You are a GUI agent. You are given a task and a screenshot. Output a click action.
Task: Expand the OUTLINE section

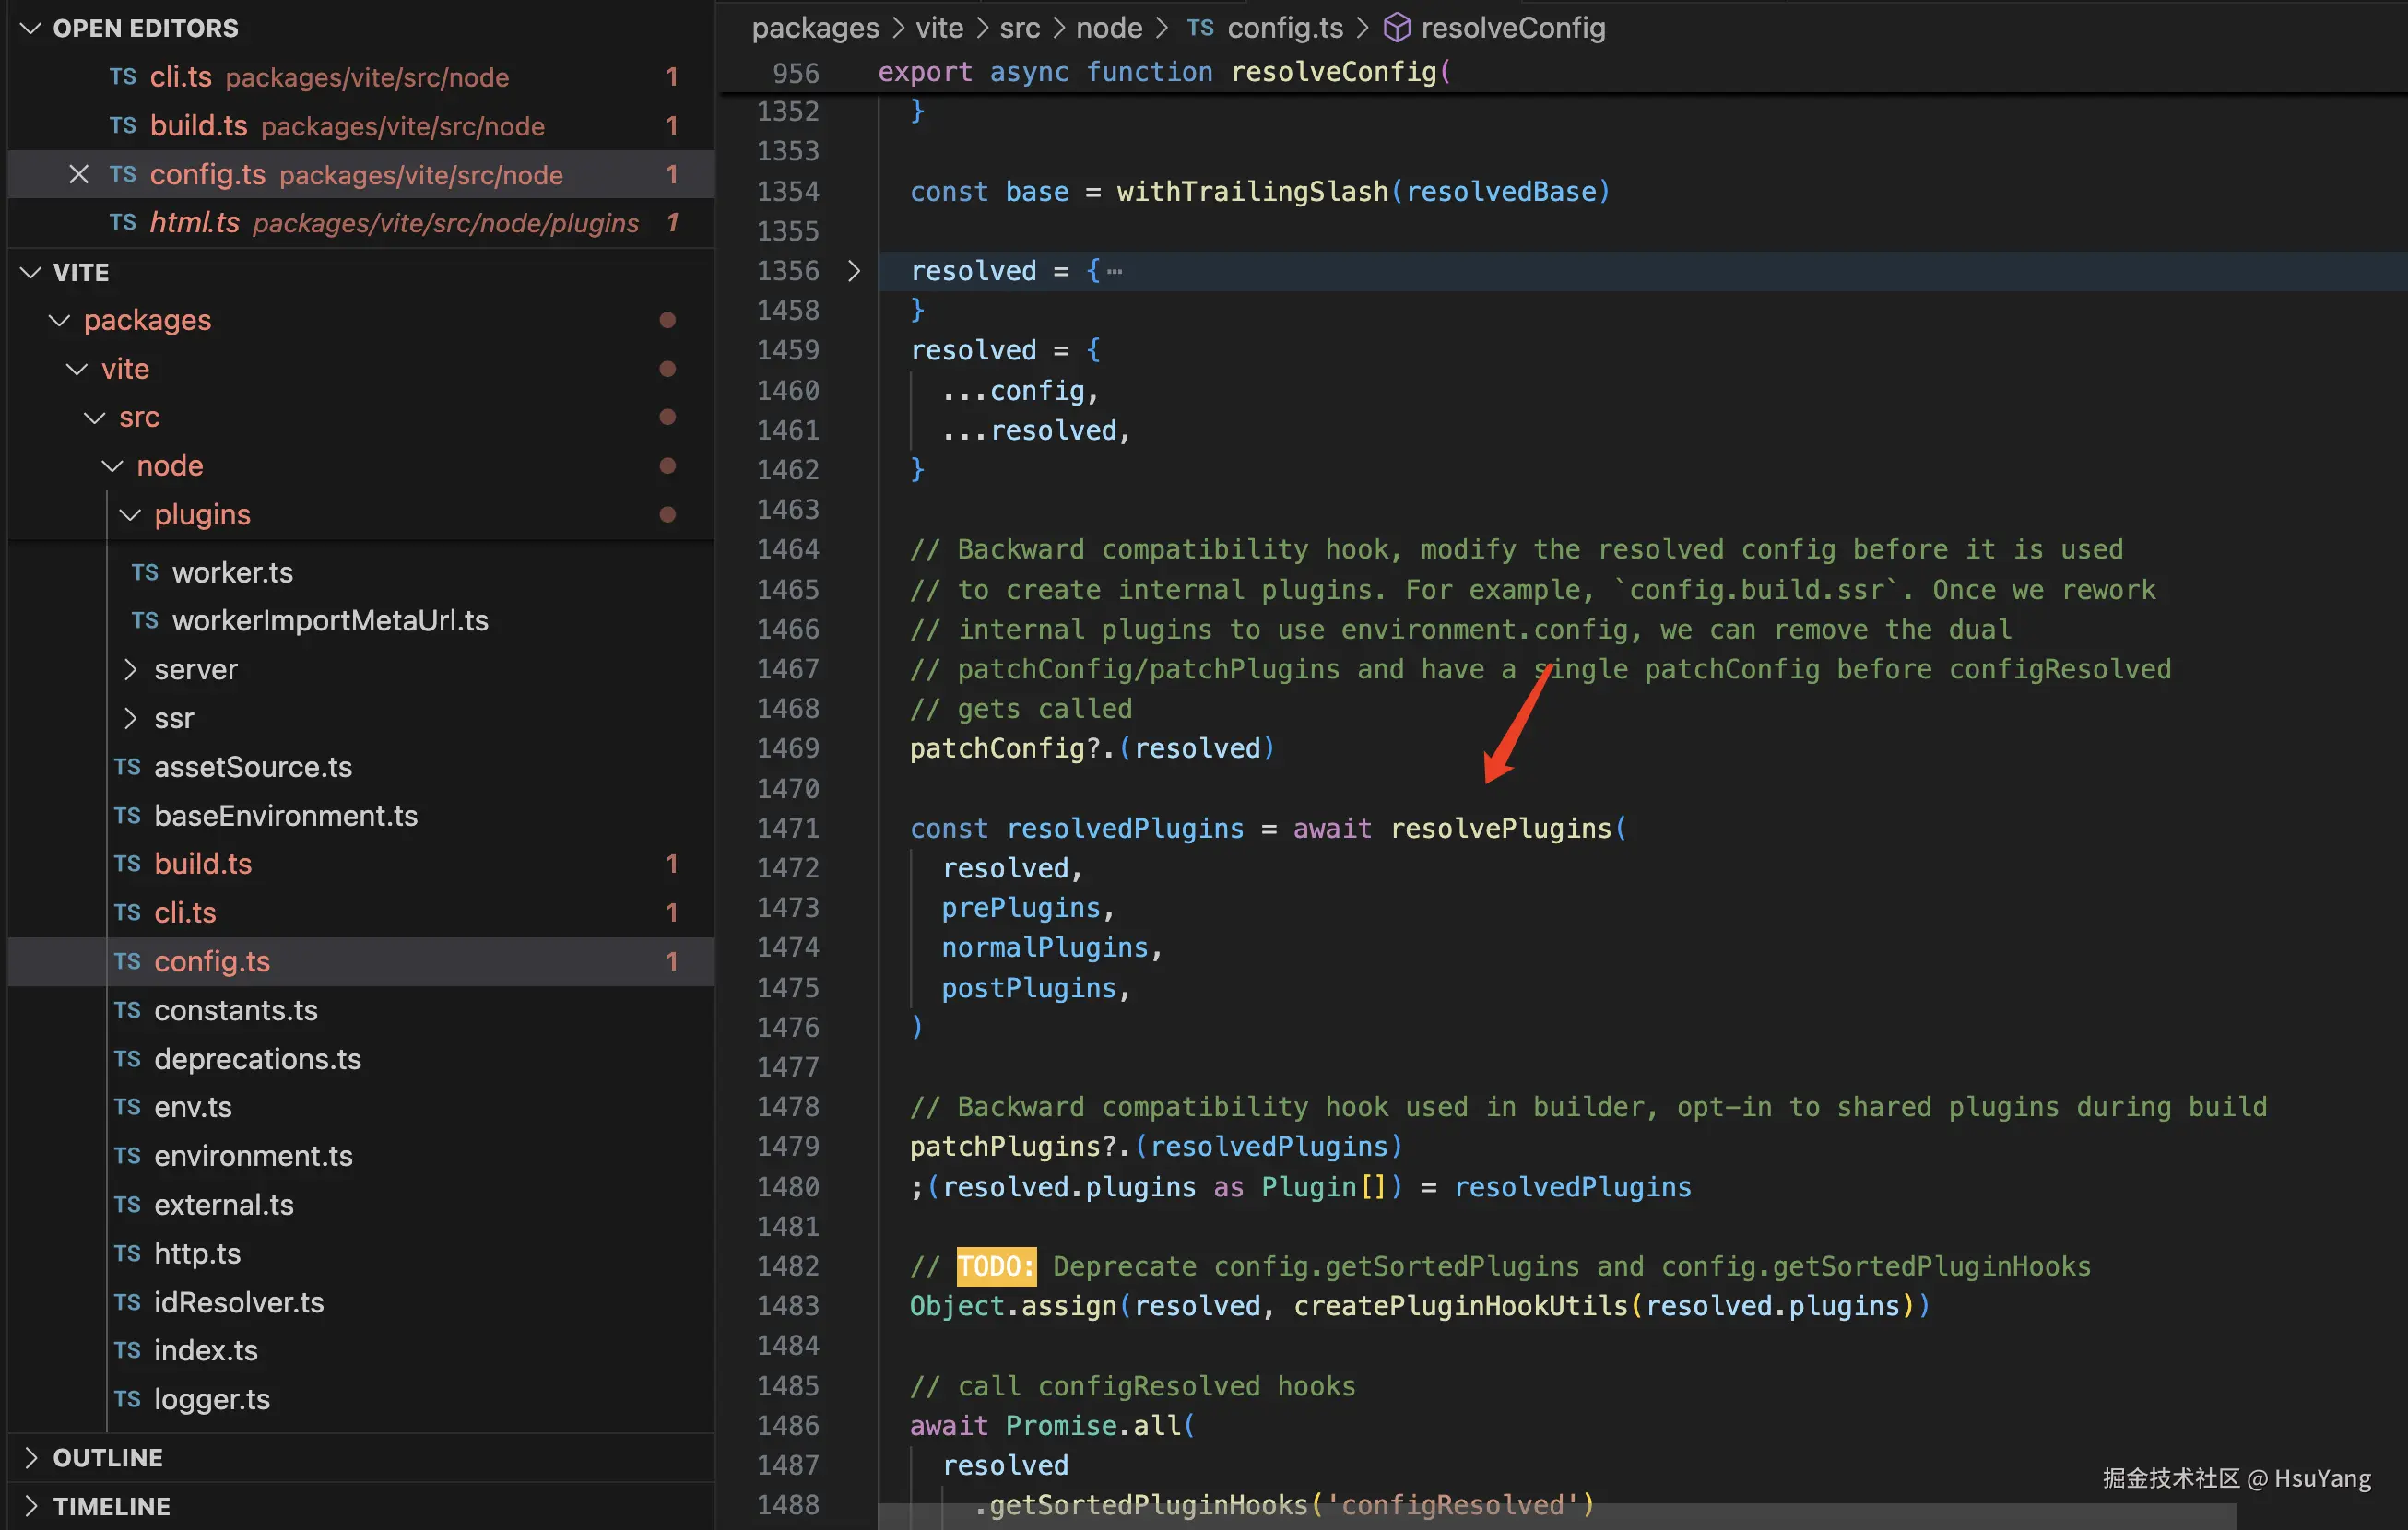(31, 1457)
